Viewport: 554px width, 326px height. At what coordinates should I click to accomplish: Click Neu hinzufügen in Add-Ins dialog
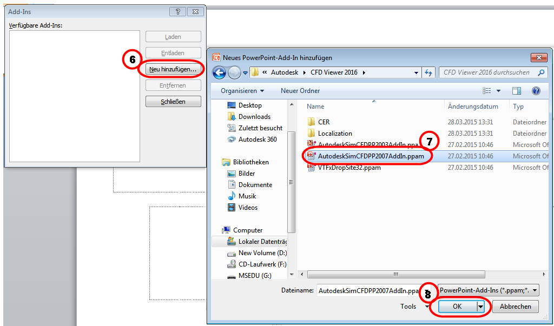tap(173, 69)
